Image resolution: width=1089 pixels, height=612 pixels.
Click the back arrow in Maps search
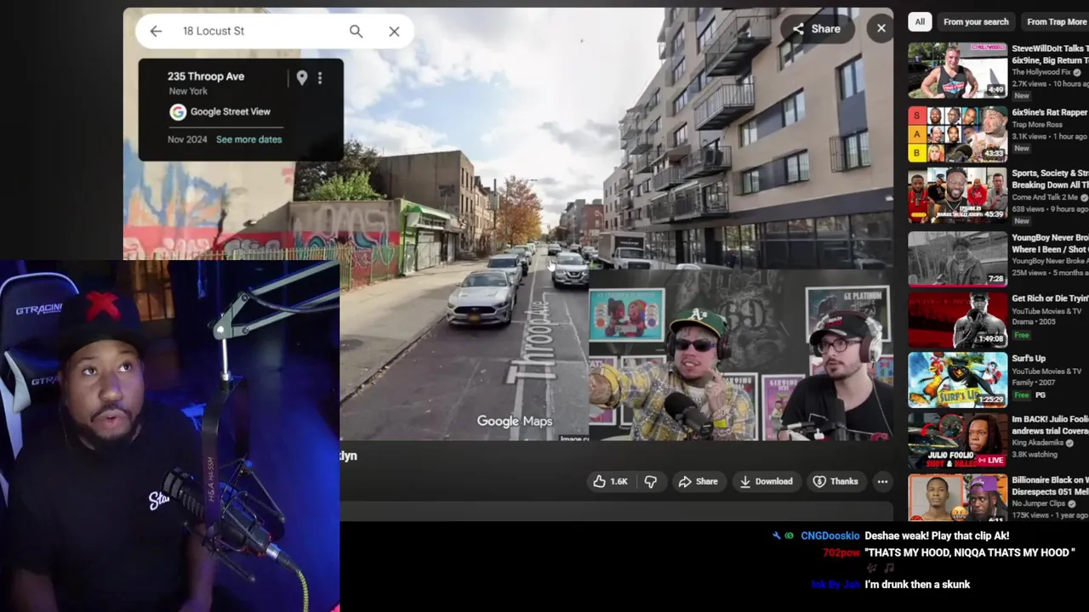tap(156, 31)
